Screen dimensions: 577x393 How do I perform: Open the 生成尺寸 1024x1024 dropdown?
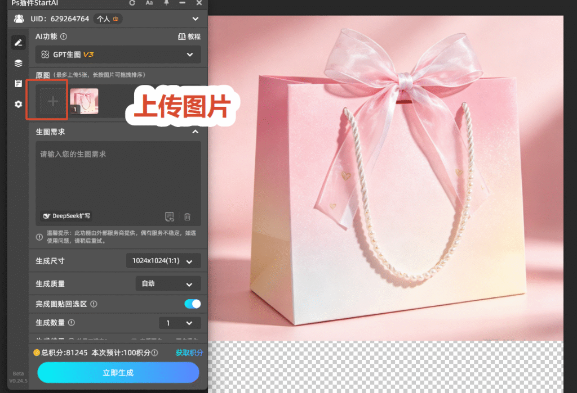pyautogui.click(x=163, y=261)
